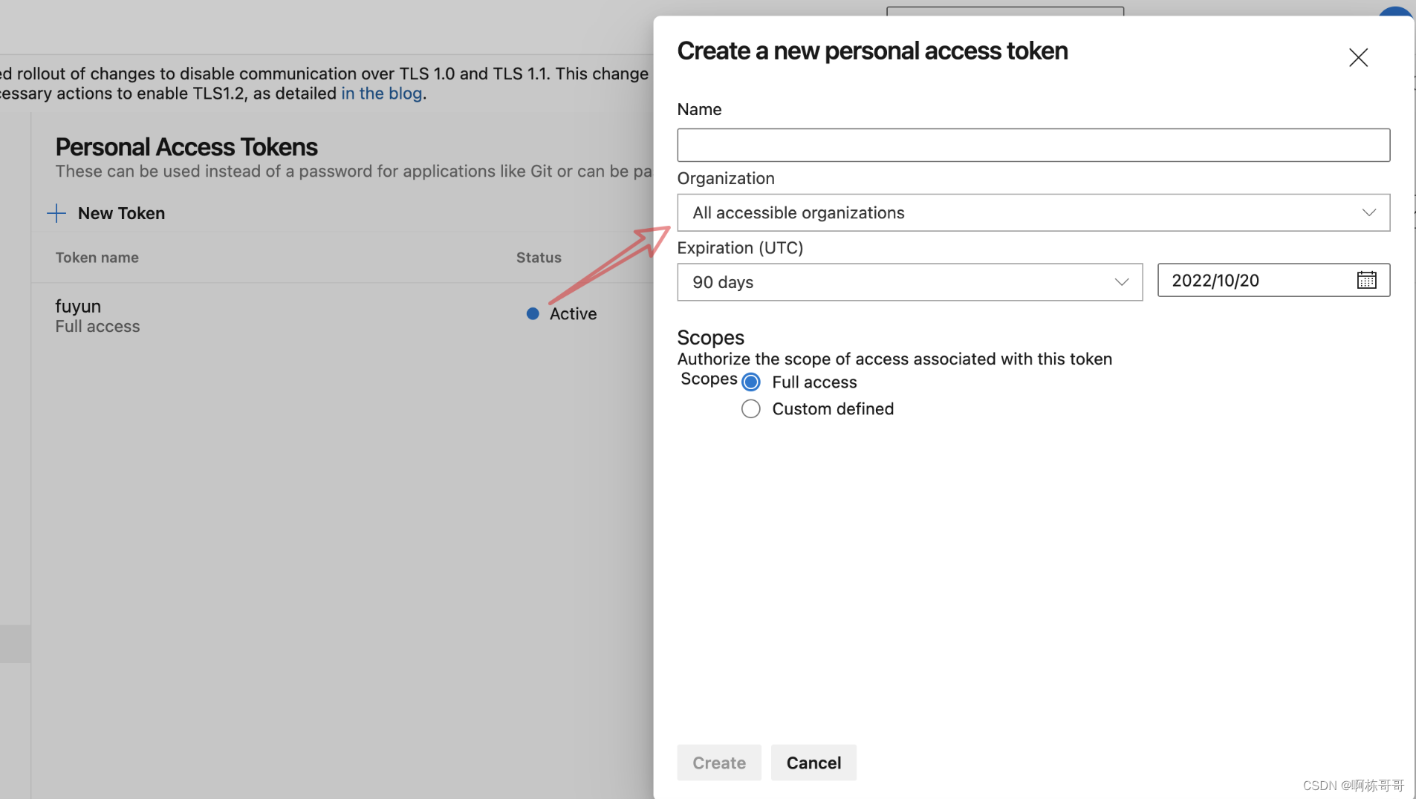Screen dimensions: 1416x799
Task: Open the expiration date calendar picker
Action: [x=1366, y=280]
